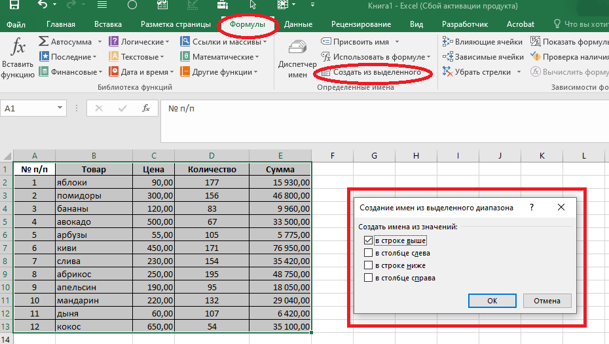609x344 pixels.
Task: Check the в столбце слева checkbox
Action: 368,253
